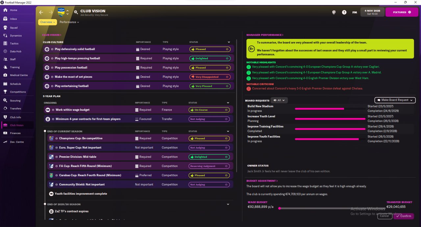The height and width of the screenshot is (227, 421).
Task: Open the Overview dropdown tab
Action: (47, 22)
